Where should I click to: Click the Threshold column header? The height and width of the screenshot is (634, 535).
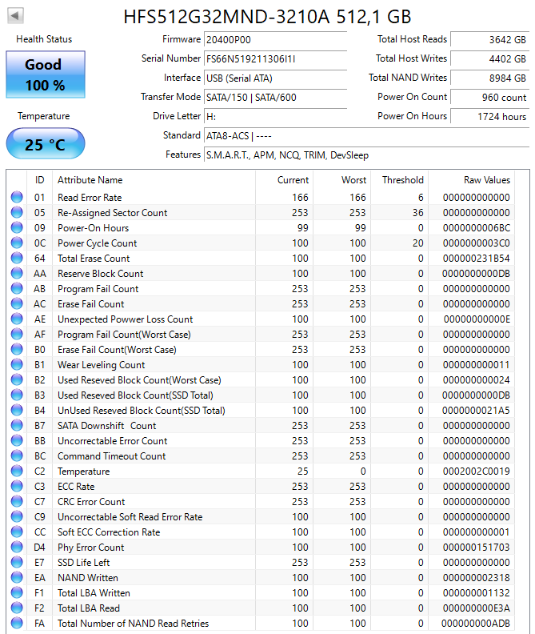pyautogui.click(x=402, y=180)
